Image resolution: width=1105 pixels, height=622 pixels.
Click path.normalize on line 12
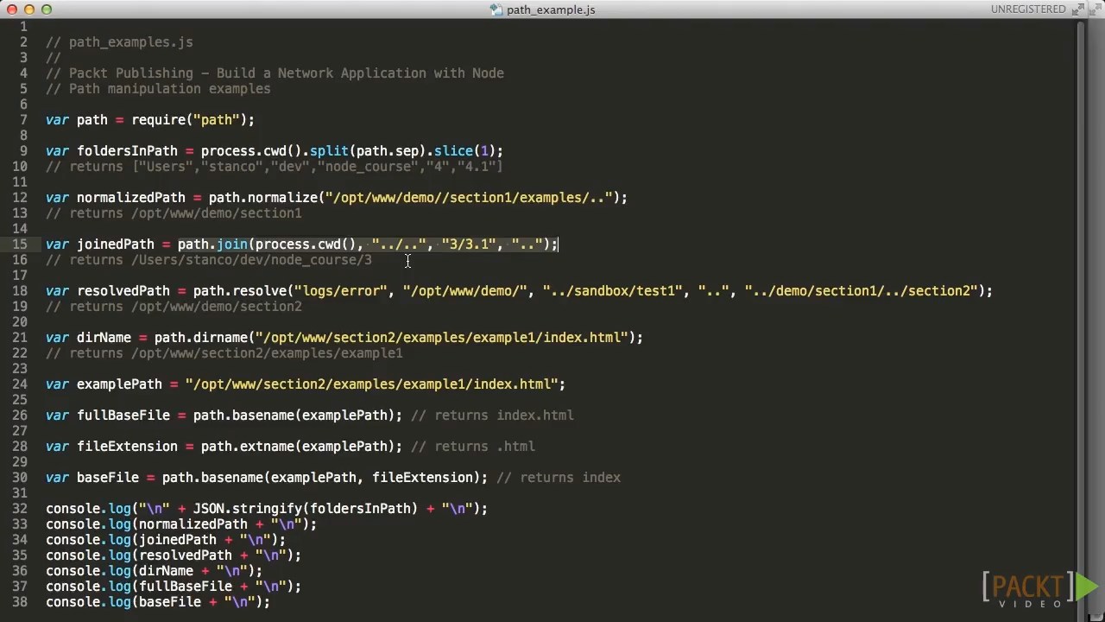pos(263,198)
